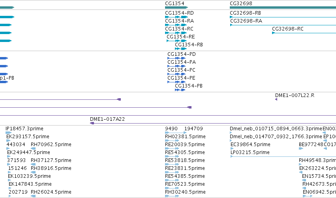Select EST RE70523.5prime
Screen dimensions: 336x198
point(185,184)
